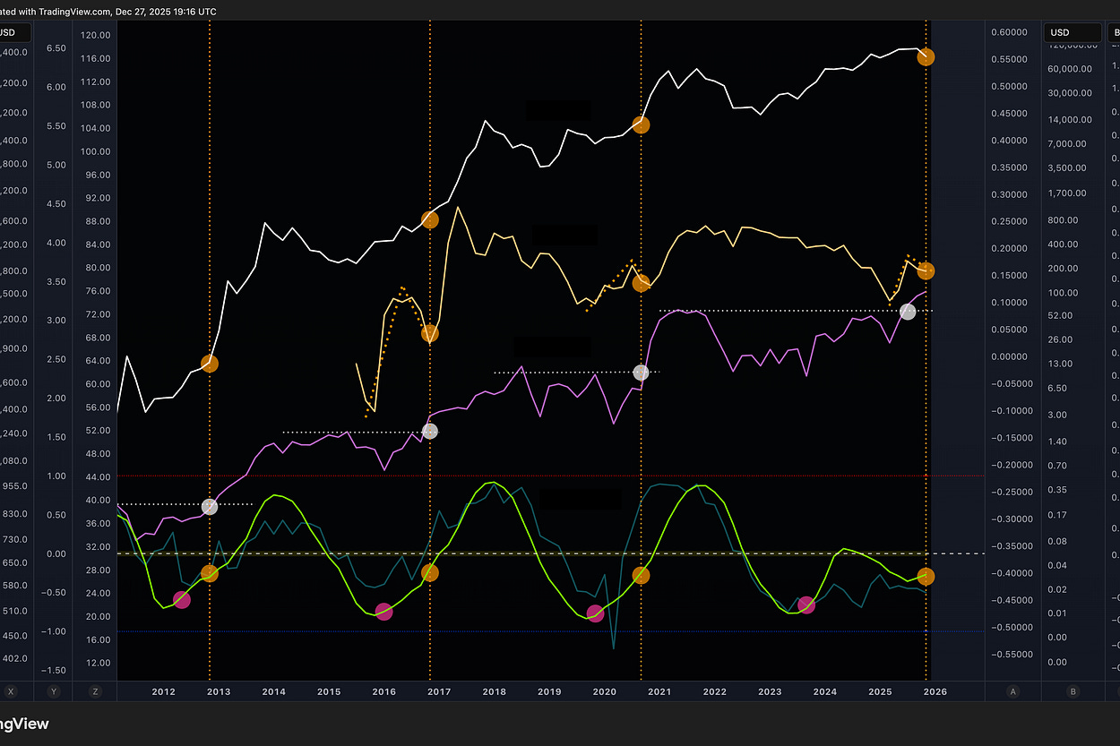Click the Y scale label button
This screenshot has height=746, width=1120.
pos(54,691)
